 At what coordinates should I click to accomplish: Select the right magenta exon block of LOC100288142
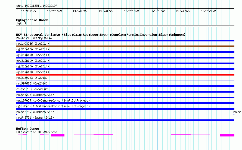[227, 135]
